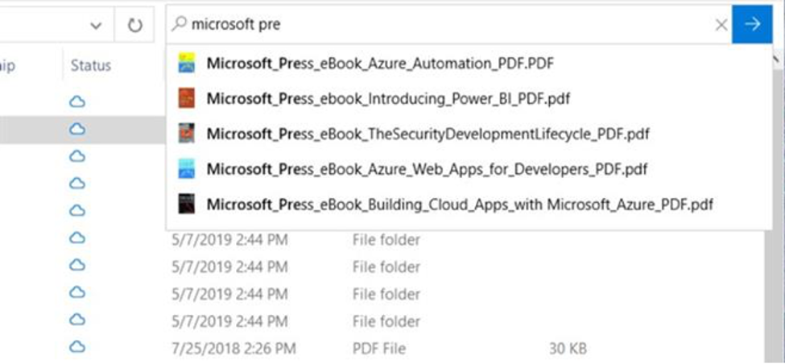
Task: Clear the search box with X
Action: [721, 24]
